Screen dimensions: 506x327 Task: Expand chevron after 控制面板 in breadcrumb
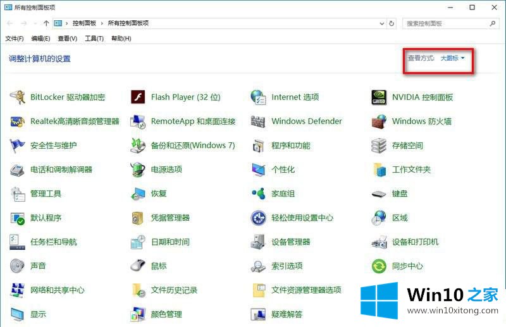pos(102,23)
